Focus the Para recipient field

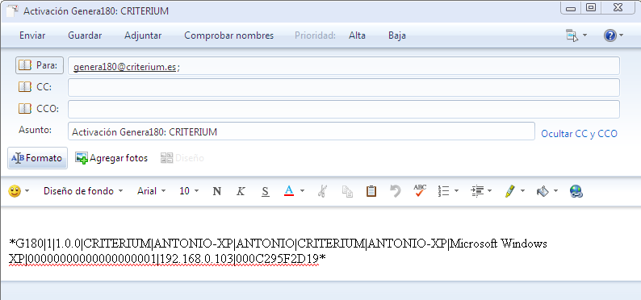point(344,65)
